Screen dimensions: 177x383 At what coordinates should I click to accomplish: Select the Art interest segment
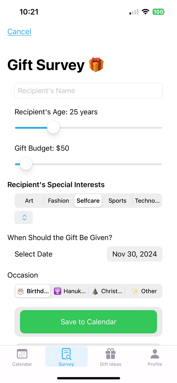[29, 200]
